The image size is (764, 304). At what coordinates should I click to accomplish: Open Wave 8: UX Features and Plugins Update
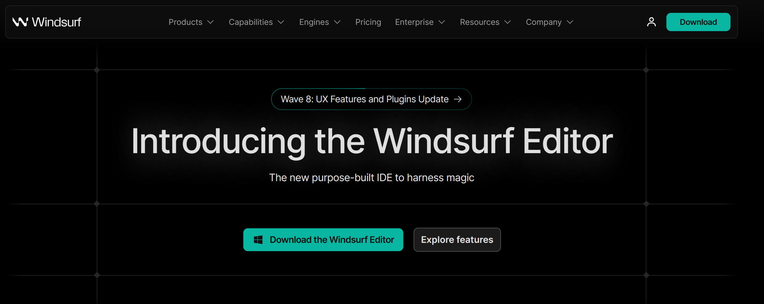pyautogui.click(x=371, y=99)
